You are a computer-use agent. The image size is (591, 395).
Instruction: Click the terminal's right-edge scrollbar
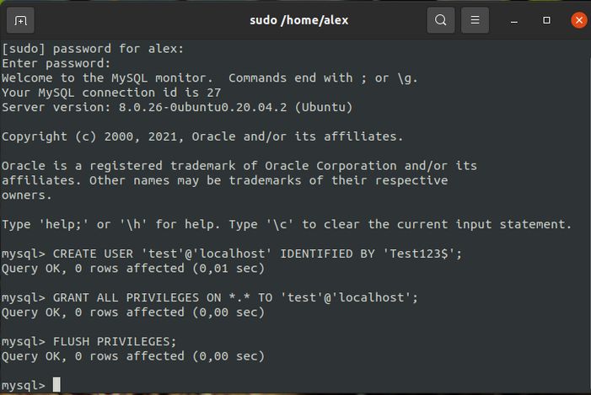(x=588, y=217)
